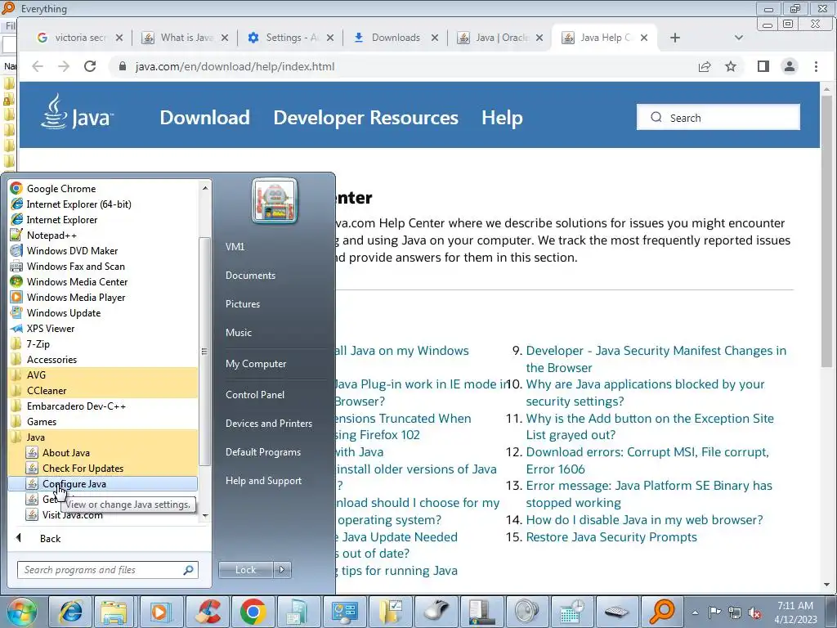This screenshot has width=837, height=628.
Task: Launch Check For Updates Java entry
Action: click(83, 469)
